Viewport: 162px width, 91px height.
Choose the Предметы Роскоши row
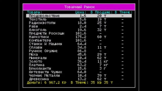coord(79,33)
